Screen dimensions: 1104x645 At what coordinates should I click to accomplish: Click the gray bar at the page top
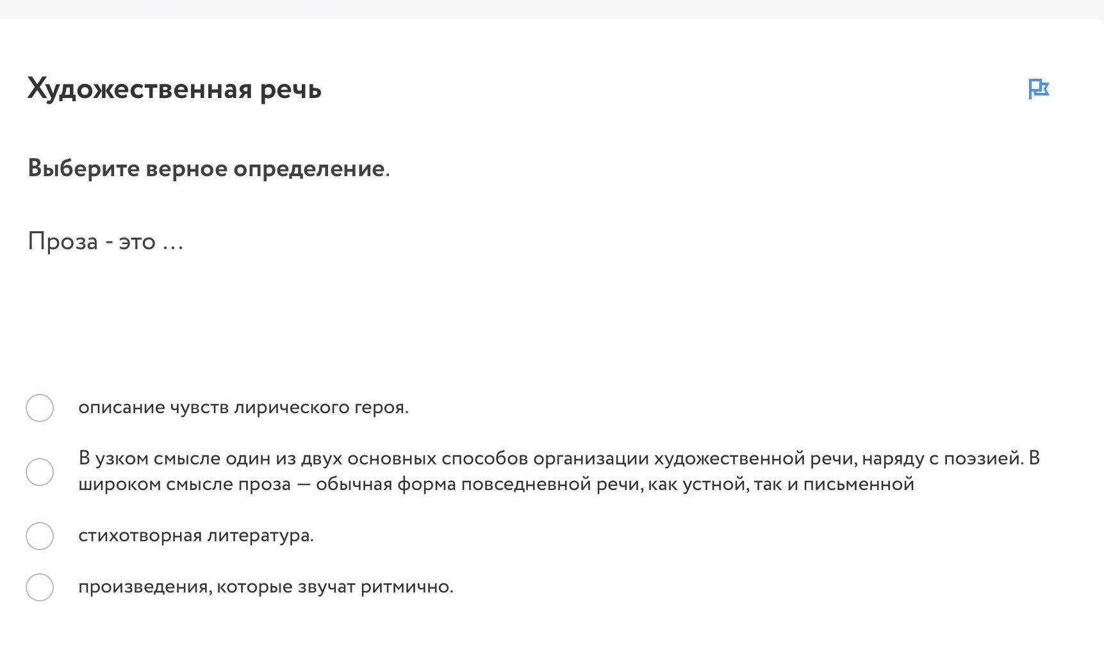click(552, 9)
